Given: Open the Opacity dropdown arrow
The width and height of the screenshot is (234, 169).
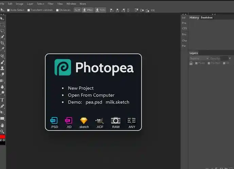Looking at the screenshot, I should pyautogui.click(x=230, y=59).
